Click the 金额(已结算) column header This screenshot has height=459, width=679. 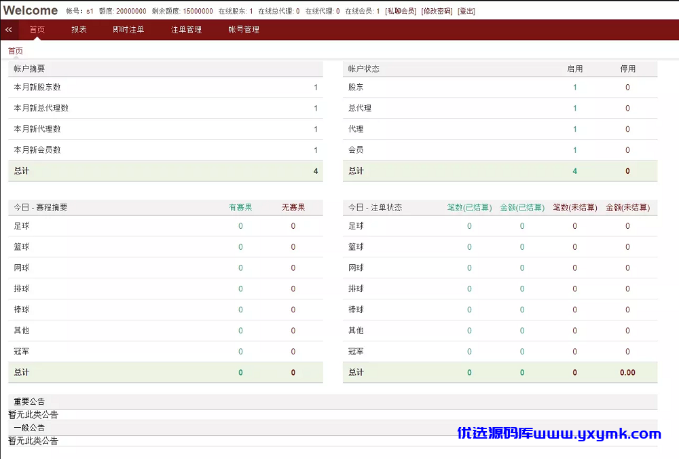(522, 207)
